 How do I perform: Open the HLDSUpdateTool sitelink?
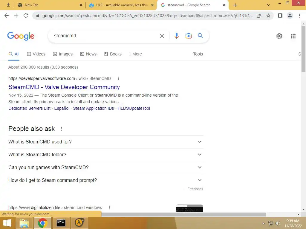point(134,108)
